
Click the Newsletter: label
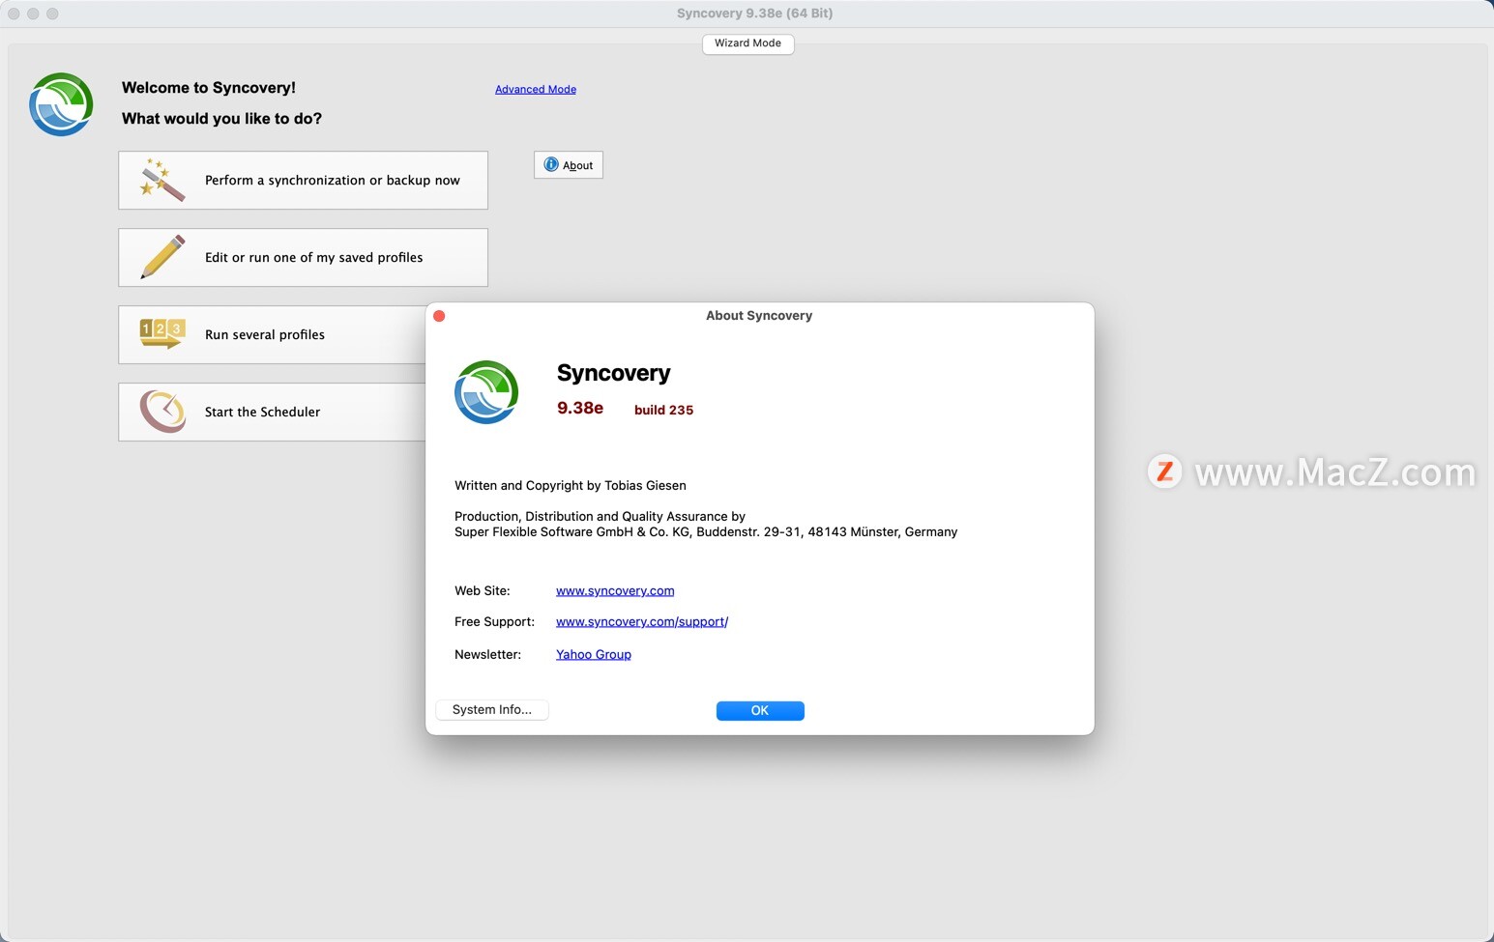(x=487, y=654)
